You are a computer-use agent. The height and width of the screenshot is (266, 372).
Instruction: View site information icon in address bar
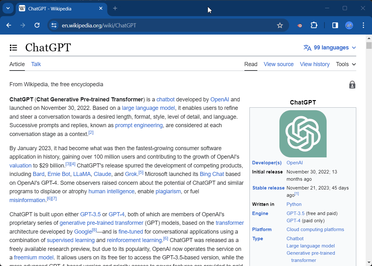coord(54,25)
